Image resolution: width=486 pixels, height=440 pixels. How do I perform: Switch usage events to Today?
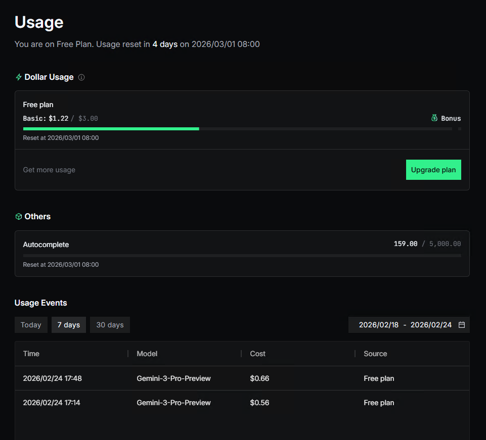click(x=31, y=325)
